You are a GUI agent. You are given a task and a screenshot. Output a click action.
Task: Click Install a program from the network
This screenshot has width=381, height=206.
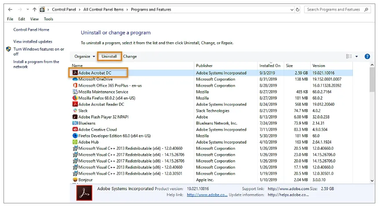point(36,64)
